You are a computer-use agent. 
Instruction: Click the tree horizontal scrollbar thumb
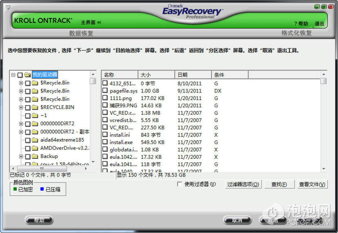tap(42, 169)
